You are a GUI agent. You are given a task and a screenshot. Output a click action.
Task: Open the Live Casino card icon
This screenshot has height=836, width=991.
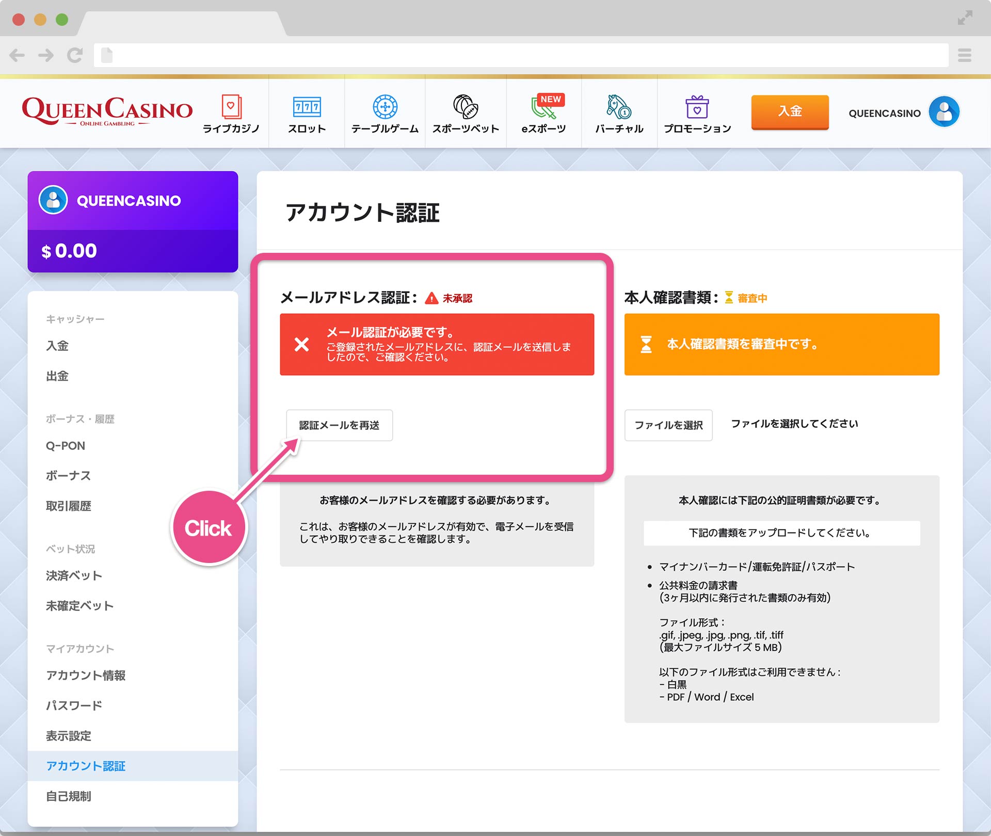click(x=231, y=107)
